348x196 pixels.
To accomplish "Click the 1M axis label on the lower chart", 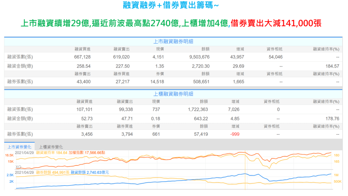I will [335, 175].
